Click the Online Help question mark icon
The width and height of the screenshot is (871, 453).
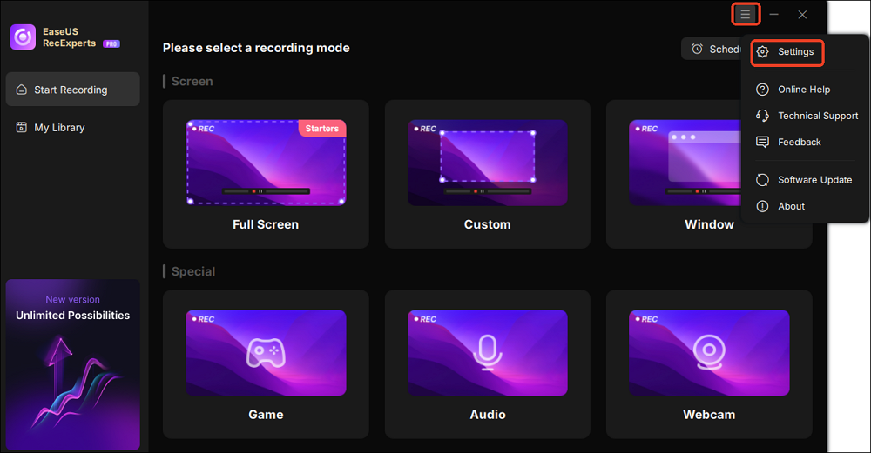[763, 90]
